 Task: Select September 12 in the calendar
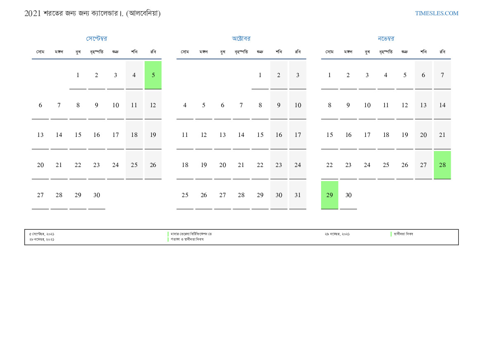(x=153, y=105)
